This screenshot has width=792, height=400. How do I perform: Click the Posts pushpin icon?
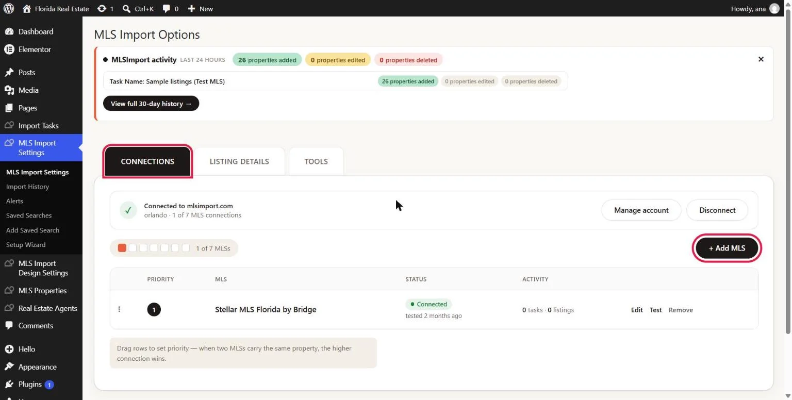pos(9,72)
